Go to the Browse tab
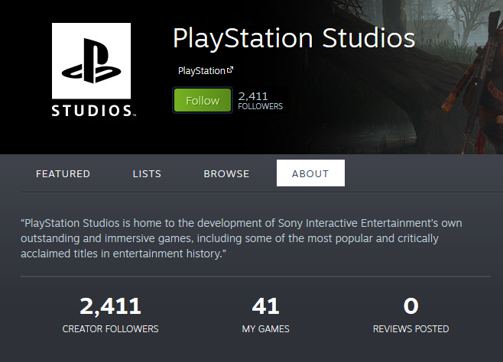503x362 pixels. pyautogui.click(x=226, y=173)
